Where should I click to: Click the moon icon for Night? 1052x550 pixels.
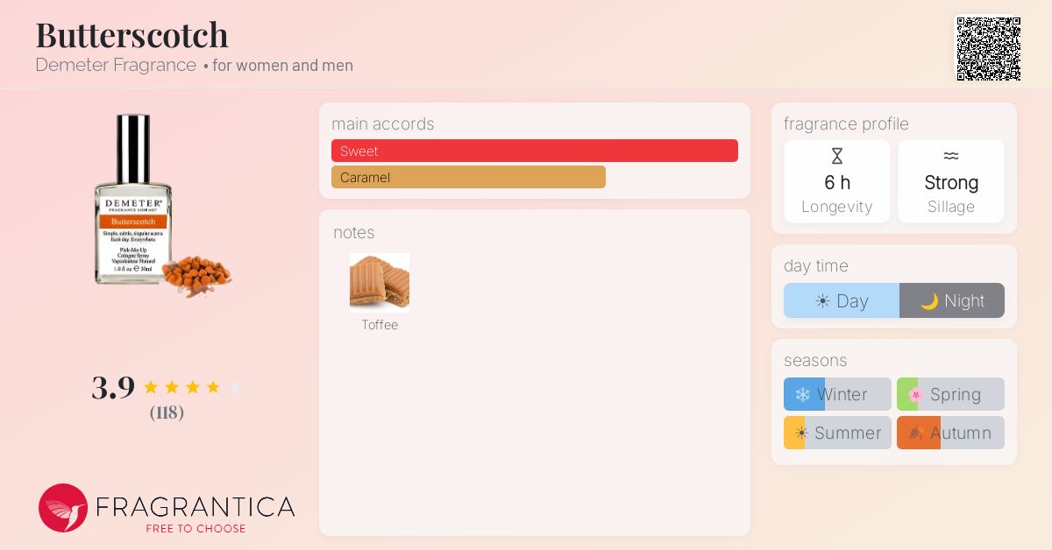pyautogui.click(x=929, y=301)
